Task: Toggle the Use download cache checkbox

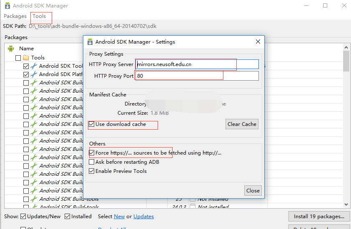Action: click(92, 124)
